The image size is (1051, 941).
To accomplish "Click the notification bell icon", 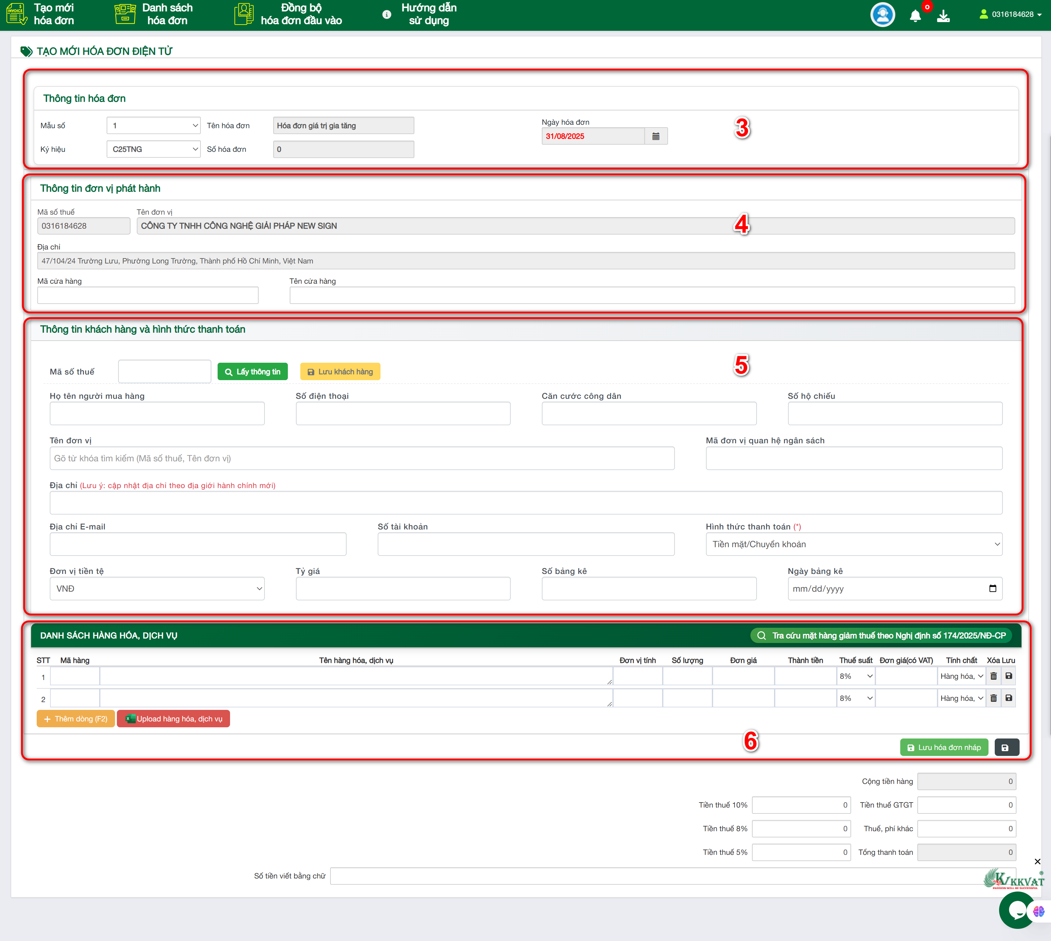I will click(915, 16).
